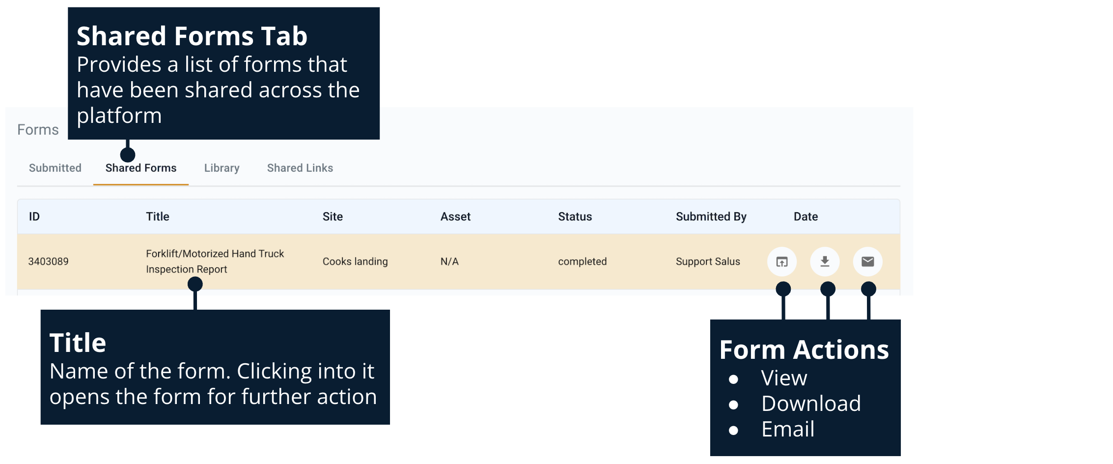Switch to the Submitted tab
This screenshot has width=1113, height=464.
55,168
